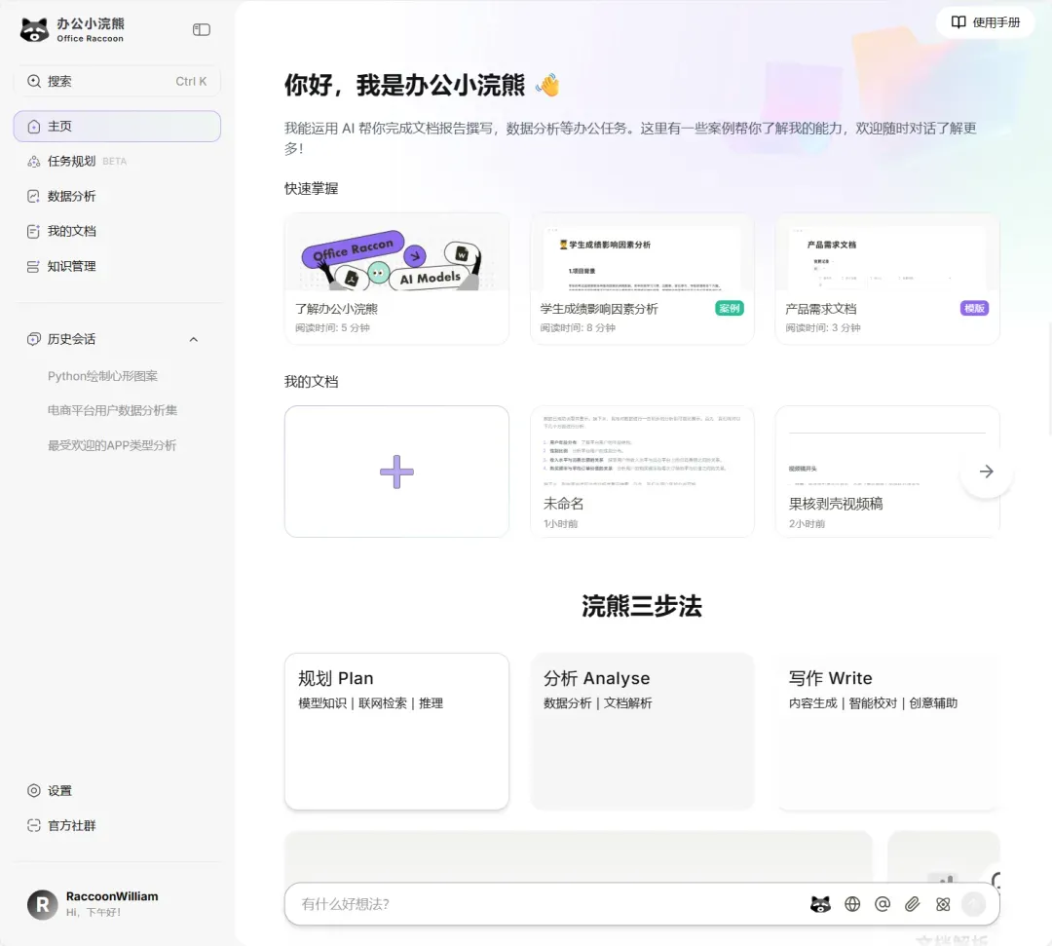1052x946 pixels.
Task: Click the raccoon face icon in input
Action: click(x=820, y=904)
